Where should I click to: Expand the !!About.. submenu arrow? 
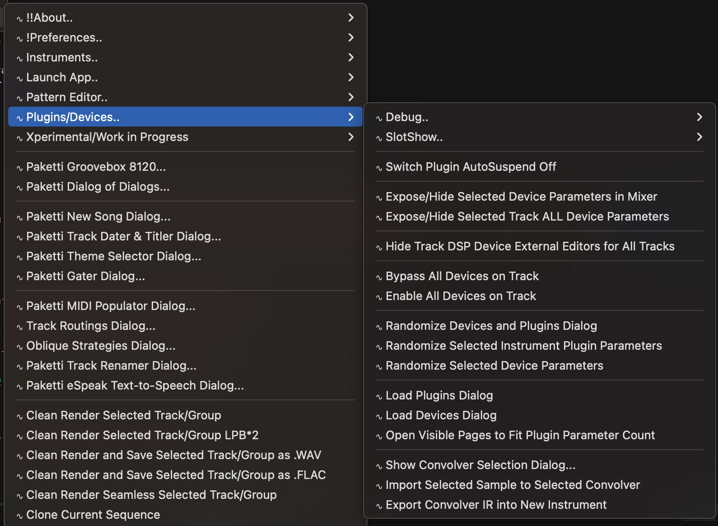point(351,18)
